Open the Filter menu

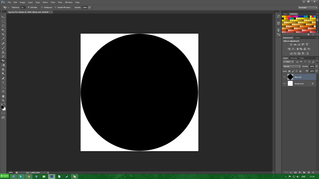[53, 2]
